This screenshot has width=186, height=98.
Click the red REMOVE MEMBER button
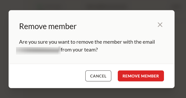(141, 76)
